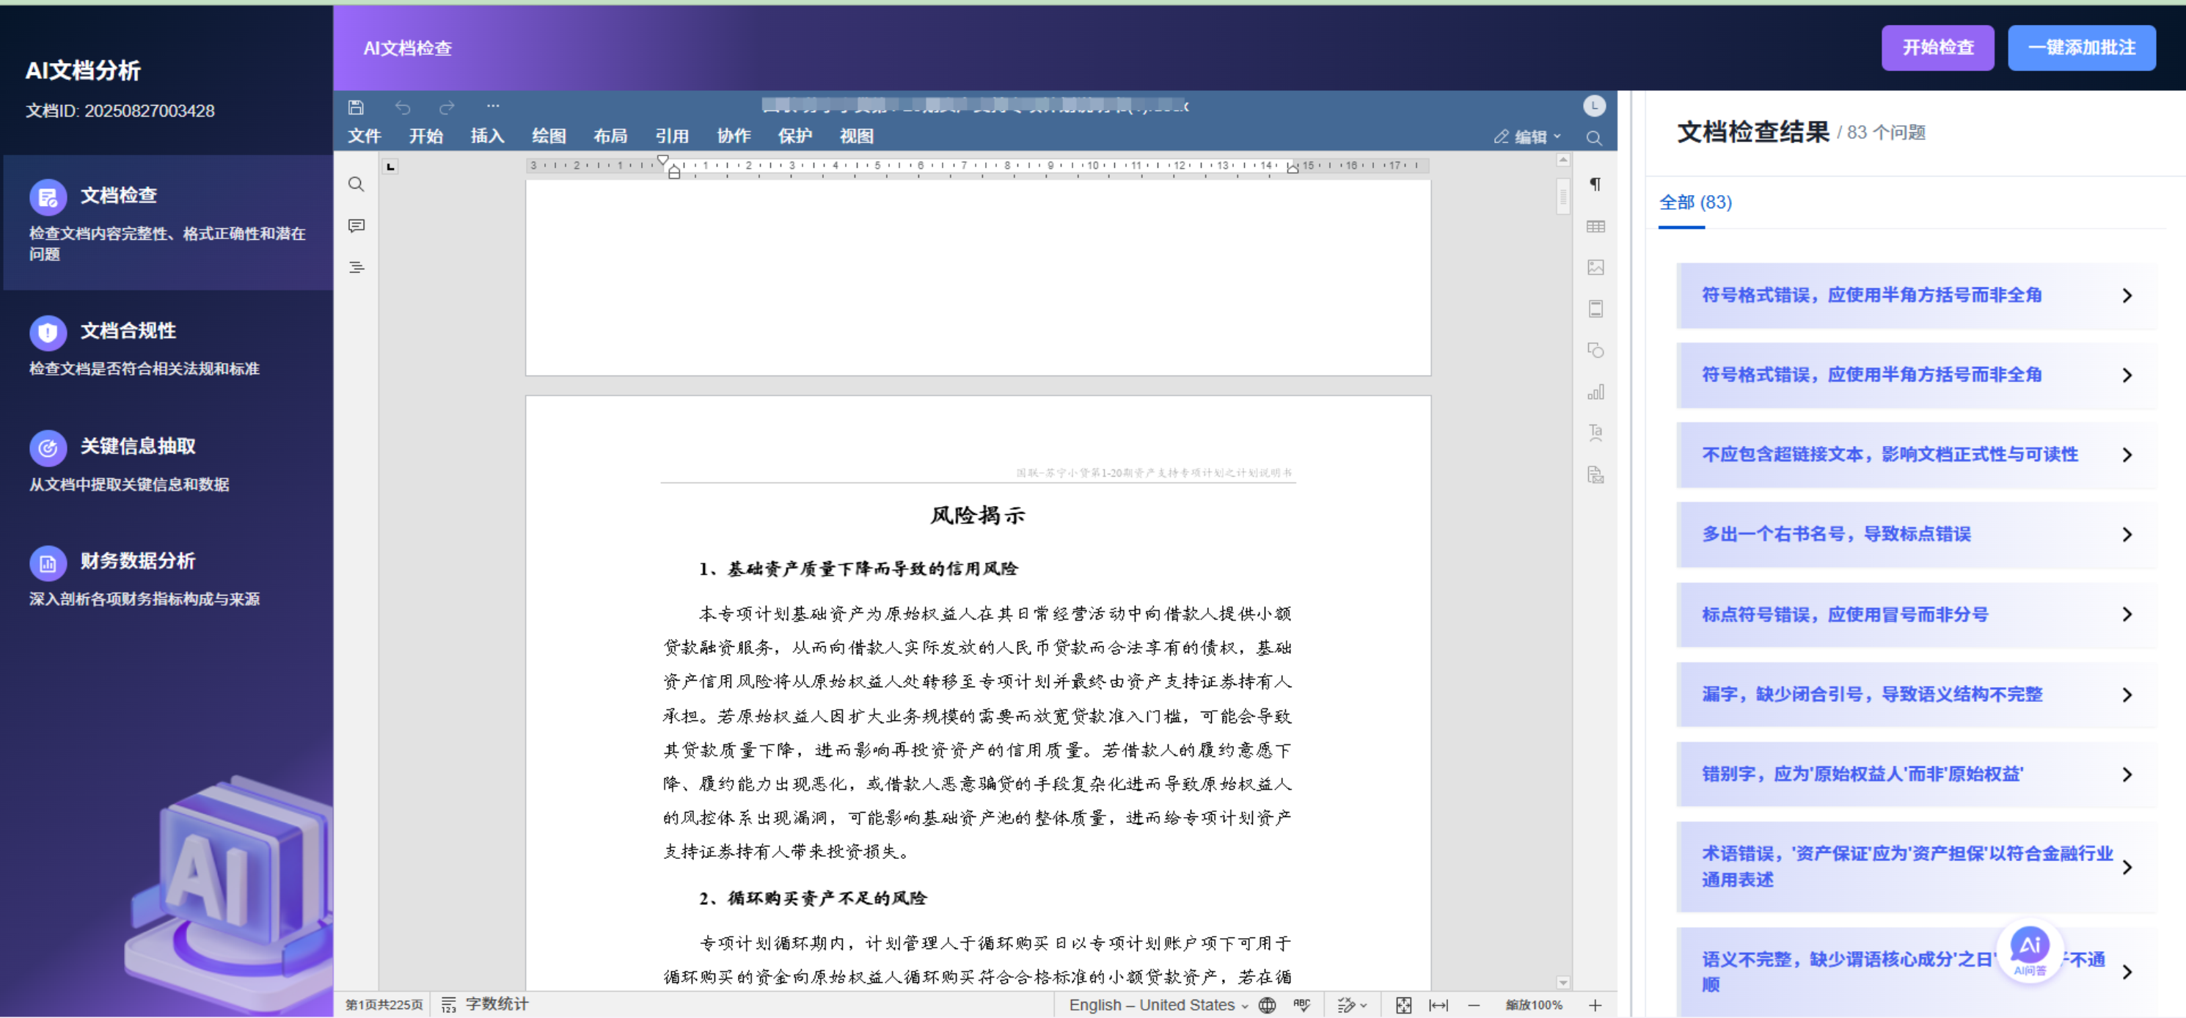
Task: Click the undo arrow icon
Action: [402, 107]
